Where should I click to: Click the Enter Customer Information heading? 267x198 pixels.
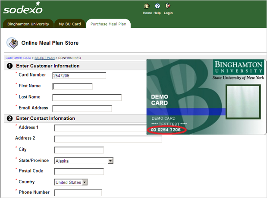click(48, 66)
